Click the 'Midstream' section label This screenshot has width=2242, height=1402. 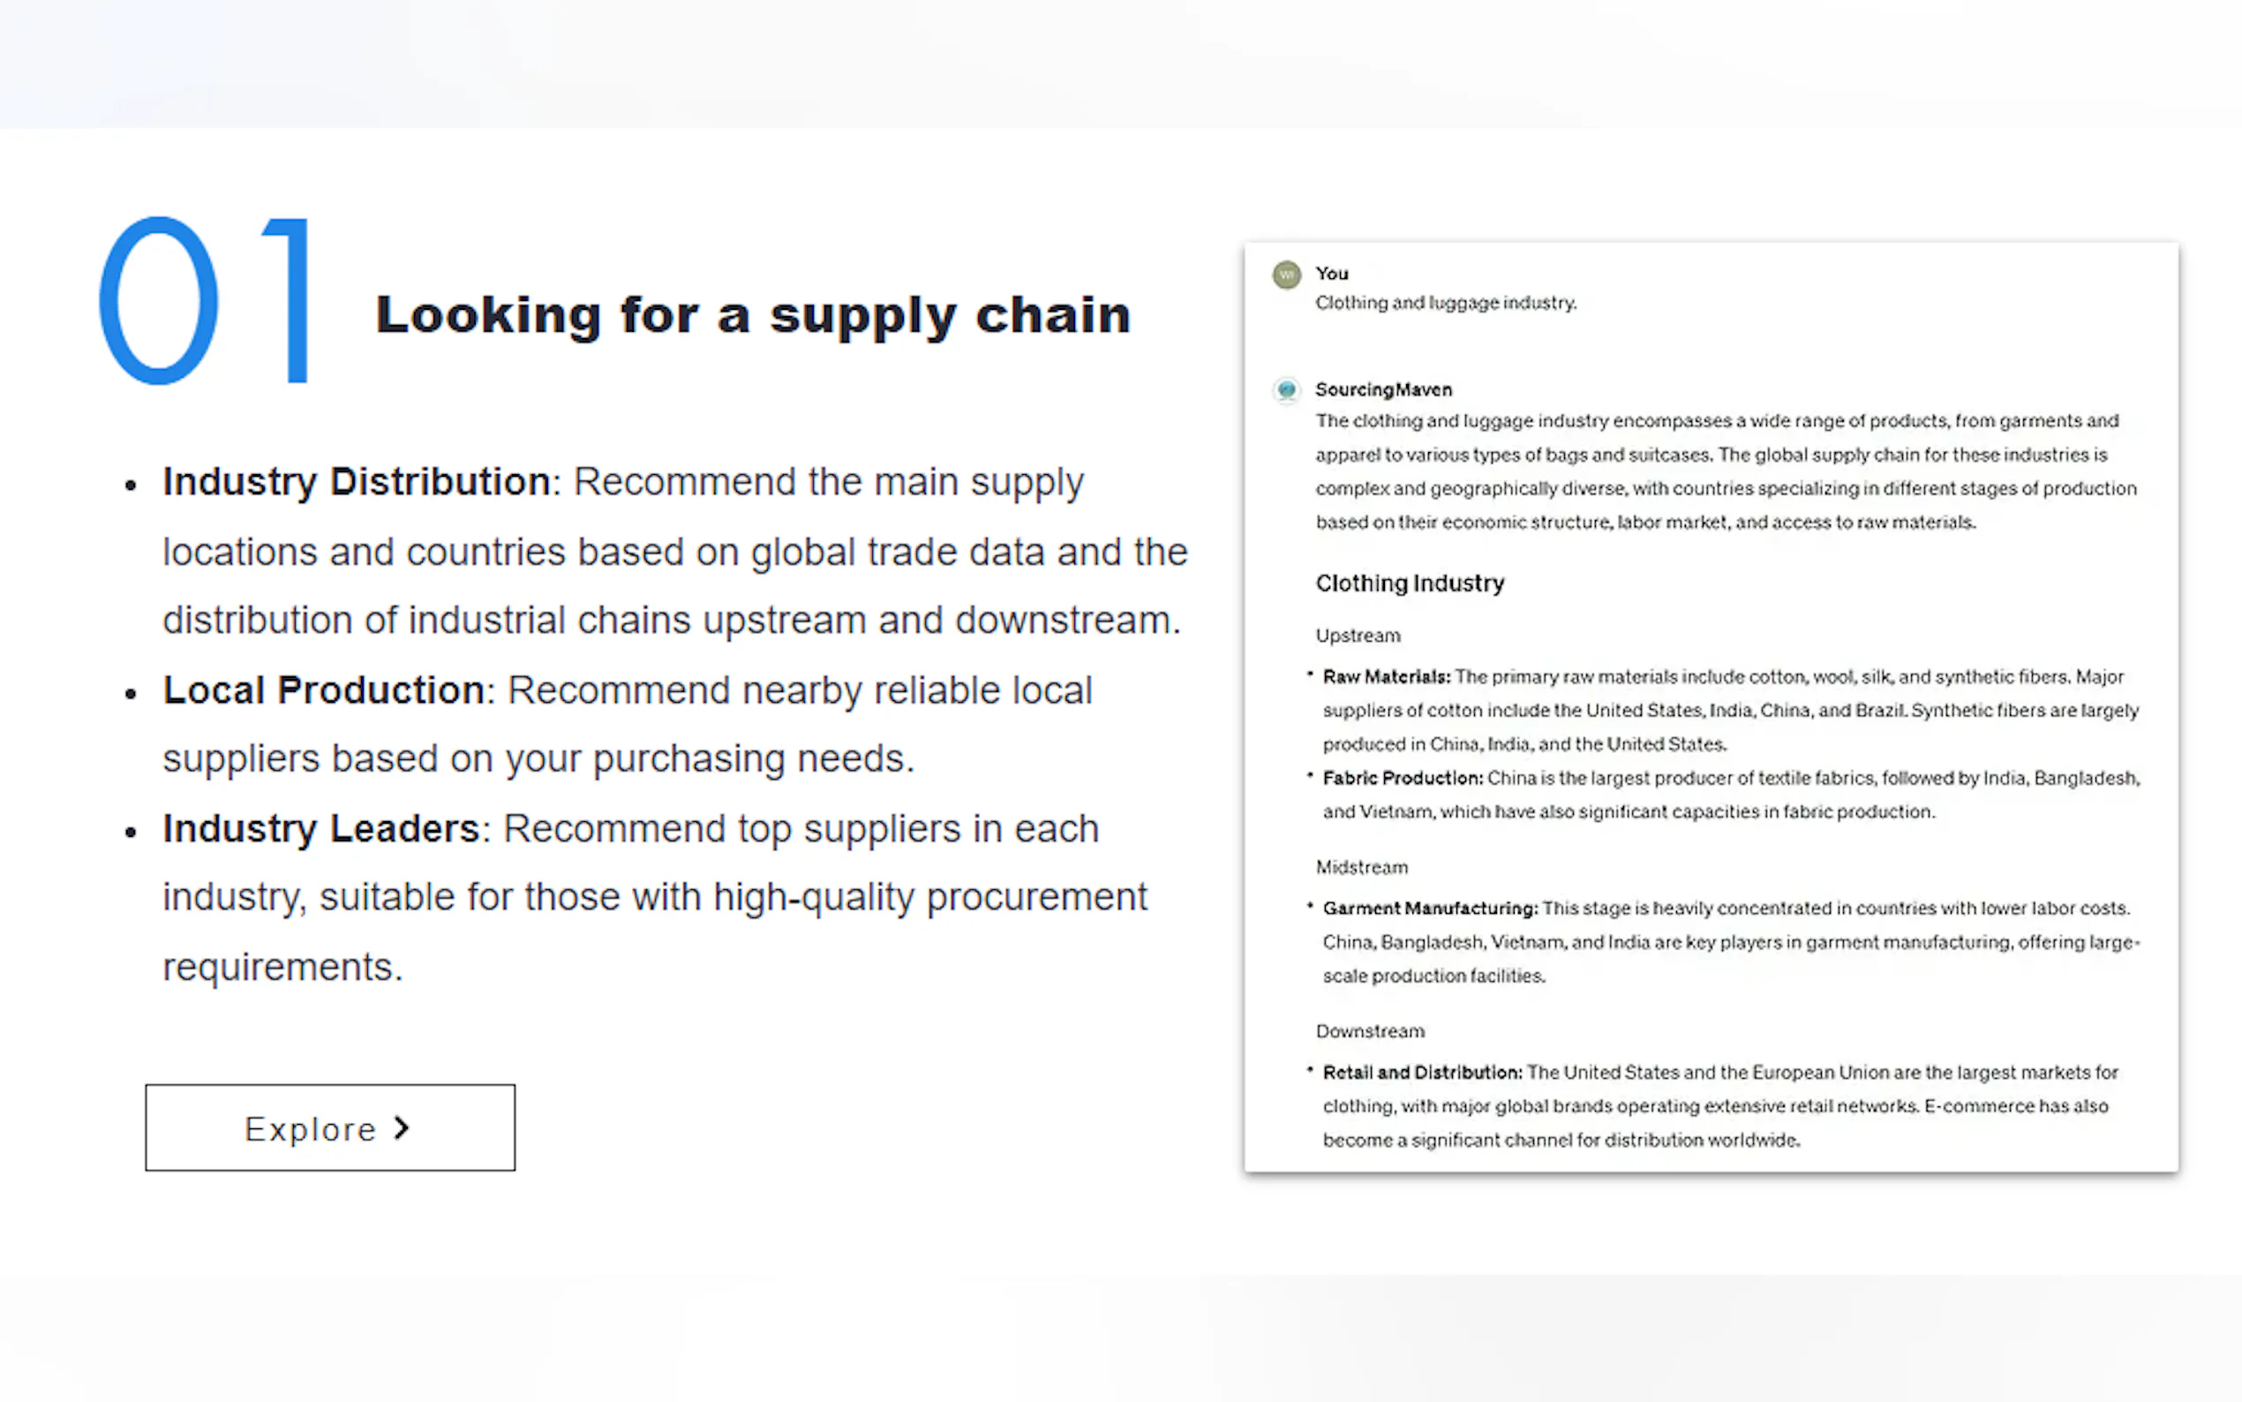point(1361,868)
